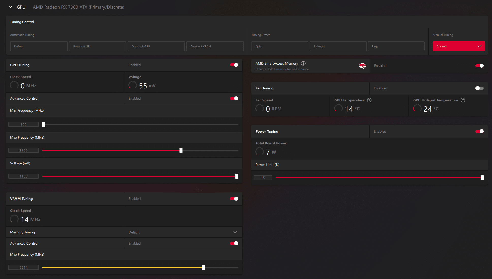Click the GPU Voltage gauge icon
This screenshot has height=279, width=492.
pos(133,85)
